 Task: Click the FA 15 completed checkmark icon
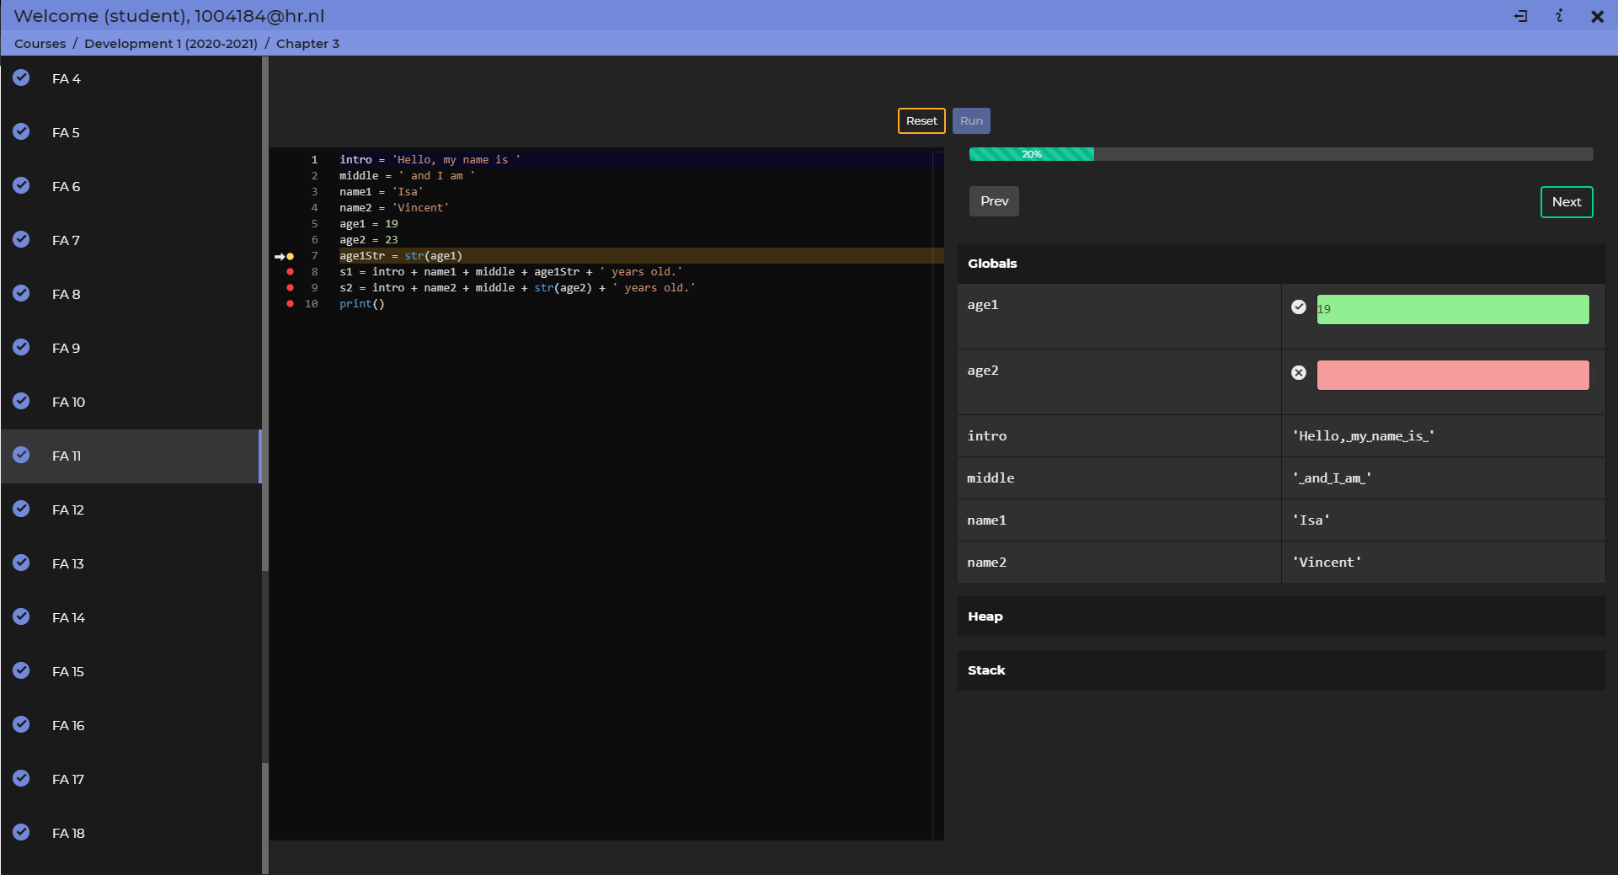pyautogui.click(x=22, y=670)
